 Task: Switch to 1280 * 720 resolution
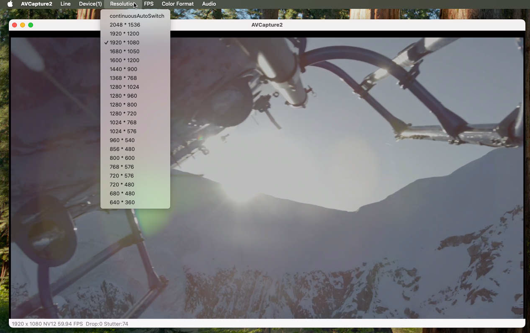(x=123, y=113)
